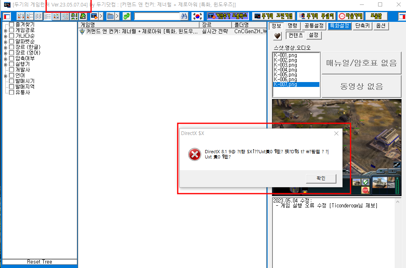Click the Korean flag language icon

pos(197,16)
